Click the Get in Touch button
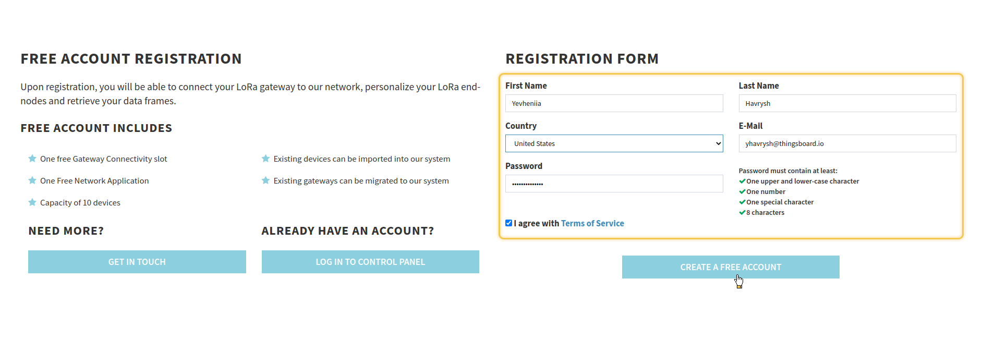Screen dimensions: 983x339 pyautogui.click(x=137, y=262)
